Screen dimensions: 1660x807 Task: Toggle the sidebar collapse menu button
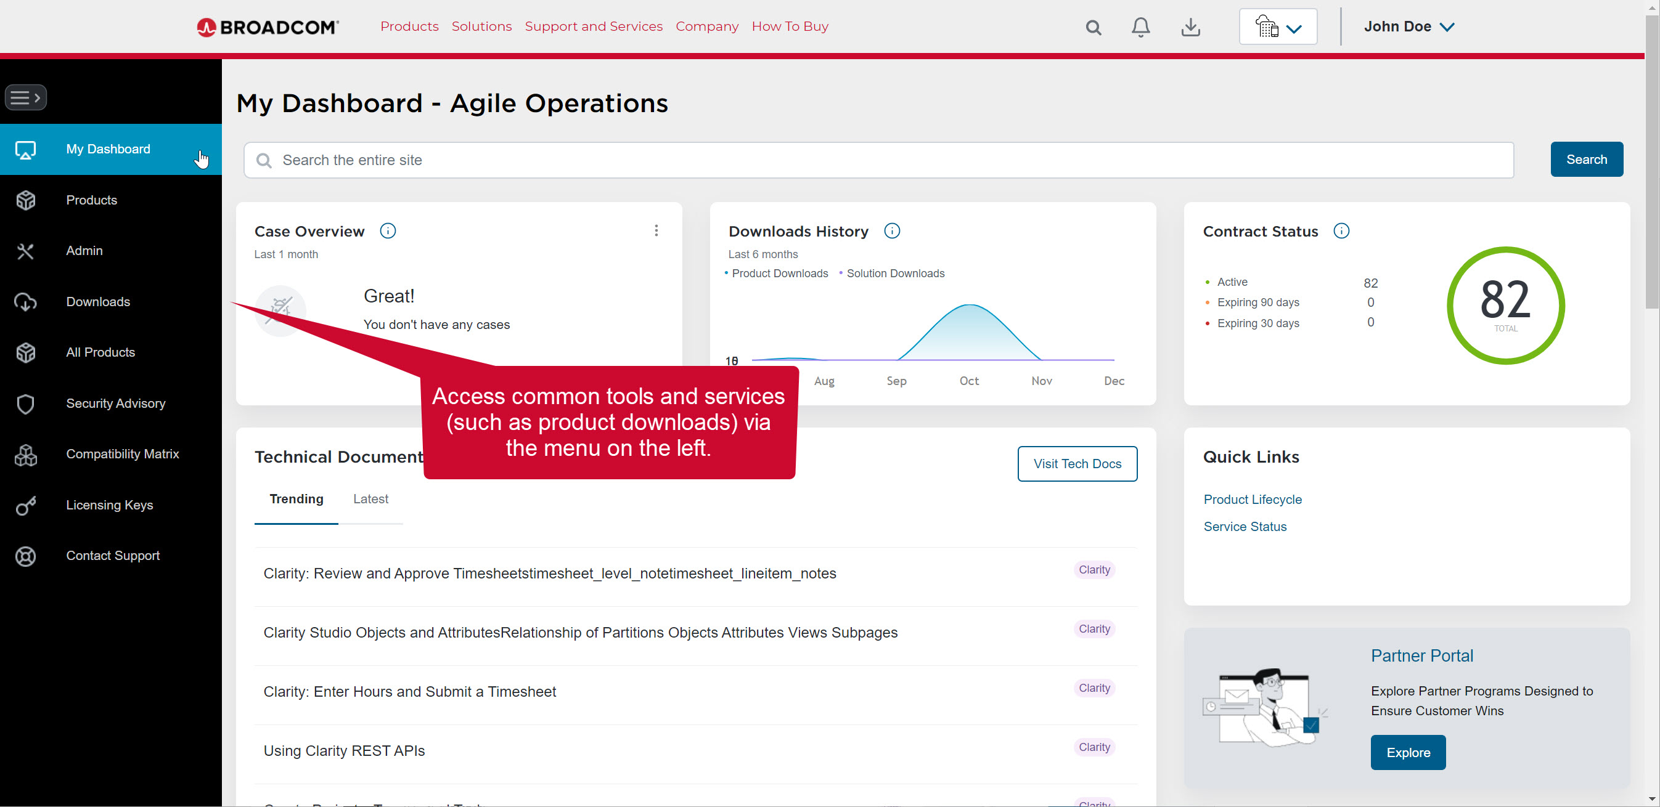click(x=26, y=97)
